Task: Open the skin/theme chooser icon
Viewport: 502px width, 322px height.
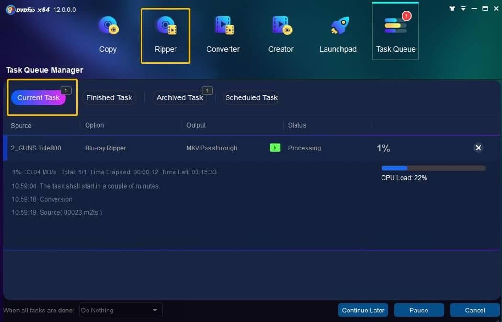Action: [x=451, y=8]
